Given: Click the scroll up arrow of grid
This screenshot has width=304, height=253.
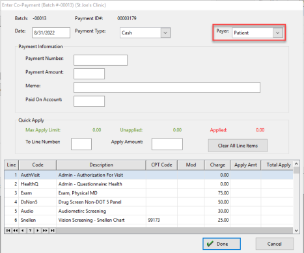Looking at the screenshot, I should [296, 164].
